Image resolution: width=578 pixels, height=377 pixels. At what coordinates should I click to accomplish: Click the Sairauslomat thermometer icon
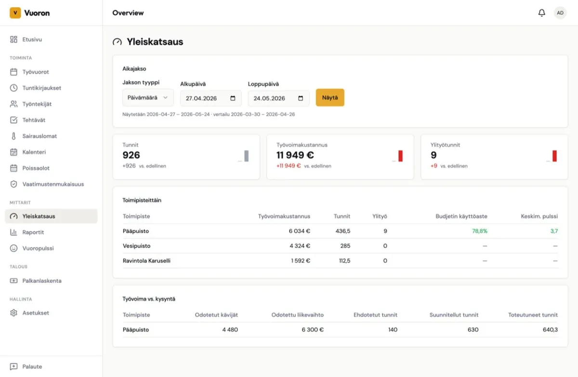click(13, 136)
